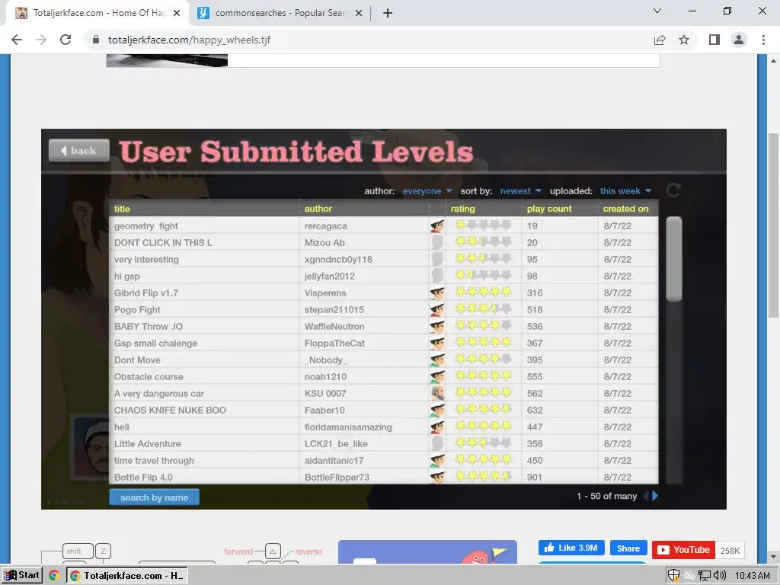Click the level list refresh icon
Viewport: 780px width, 585px height.
click(x=673, y=190)
